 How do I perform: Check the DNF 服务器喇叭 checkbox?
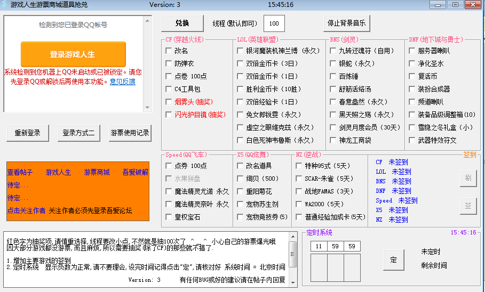412,51
